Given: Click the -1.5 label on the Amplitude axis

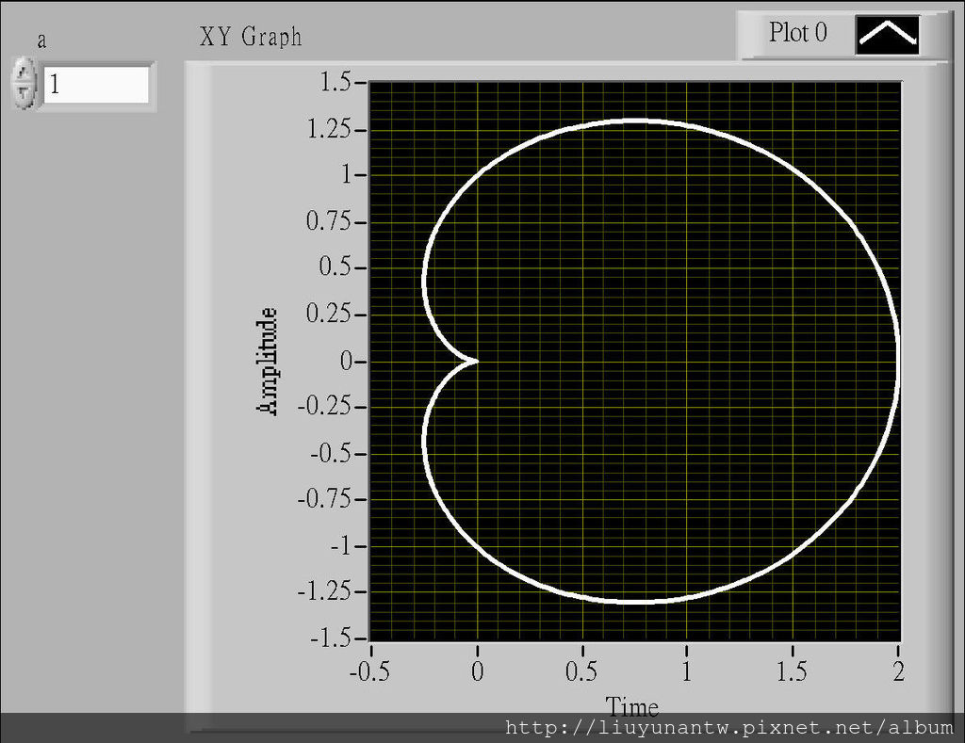Looking at the screenshot, I should (x=331, y=638).
